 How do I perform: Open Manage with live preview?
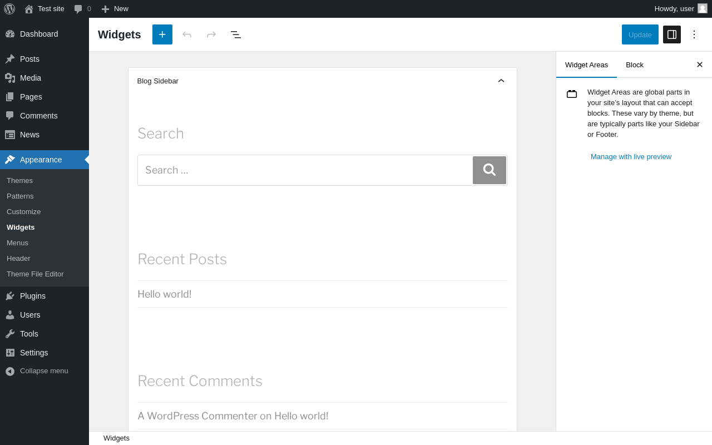point(631,157)
